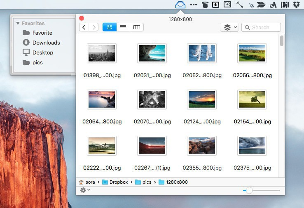Click file name 02064...800.jpg
This screenshot has height=208, width=304.
[102, 122]
